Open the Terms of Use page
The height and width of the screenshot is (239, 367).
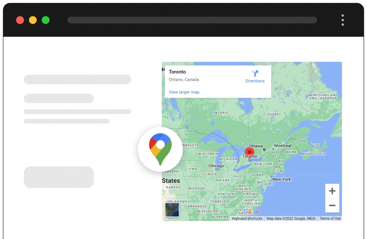point(330,218)
